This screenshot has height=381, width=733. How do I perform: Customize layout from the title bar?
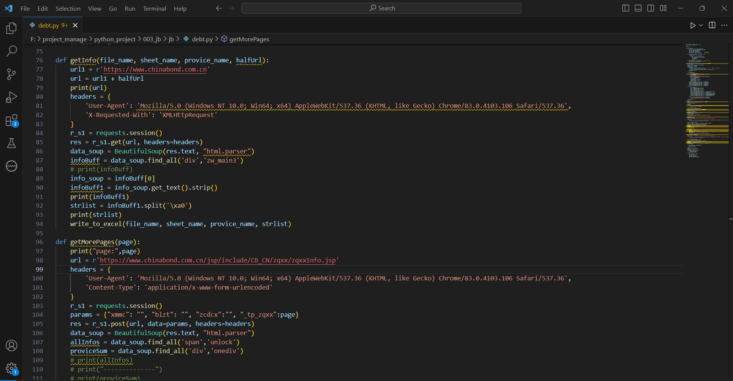(x=663, y=8)
